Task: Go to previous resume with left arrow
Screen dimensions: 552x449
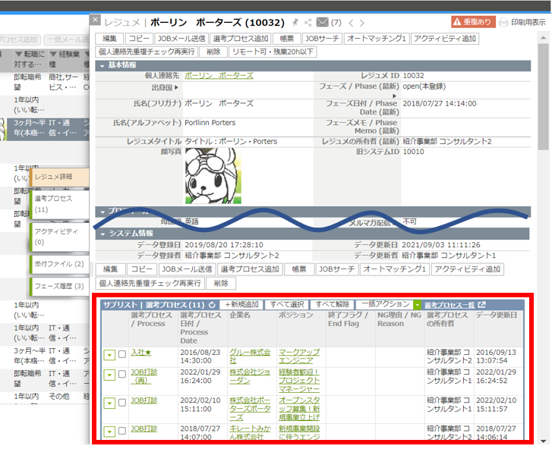Action: pyautogui.click(x=350, y=23)
